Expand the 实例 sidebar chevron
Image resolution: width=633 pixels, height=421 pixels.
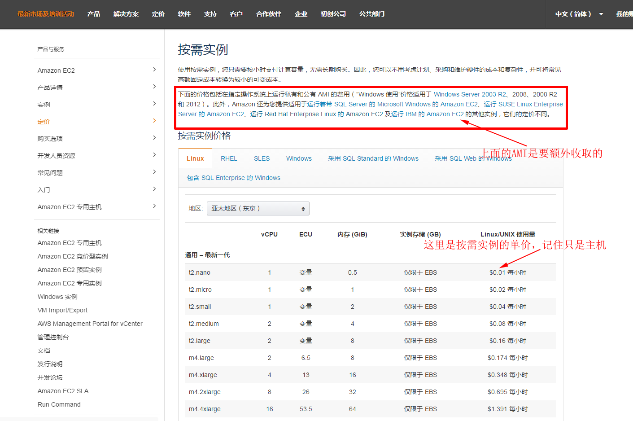[154, 104]
